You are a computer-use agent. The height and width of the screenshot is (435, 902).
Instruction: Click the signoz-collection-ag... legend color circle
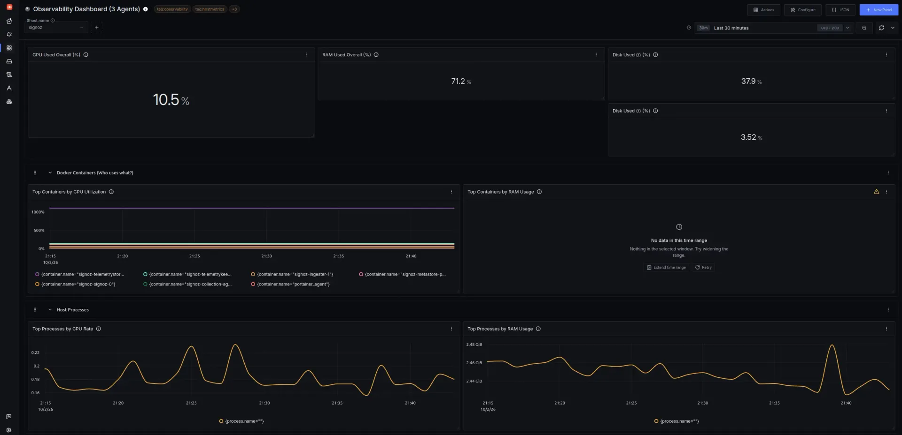coord(145,284)
